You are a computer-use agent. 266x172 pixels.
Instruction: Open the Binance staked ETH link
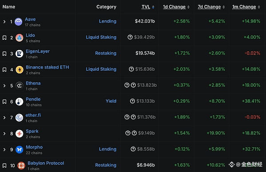coord(47,67)
